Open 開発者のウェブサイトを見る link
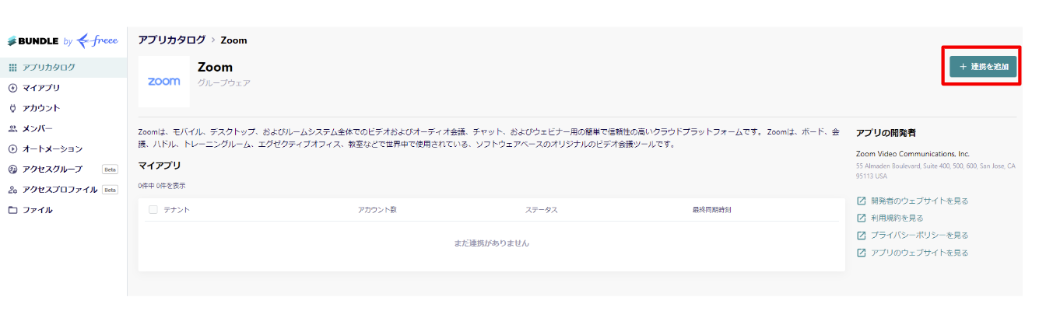Screen dimensions: 1039x332 tap(919, 201)
